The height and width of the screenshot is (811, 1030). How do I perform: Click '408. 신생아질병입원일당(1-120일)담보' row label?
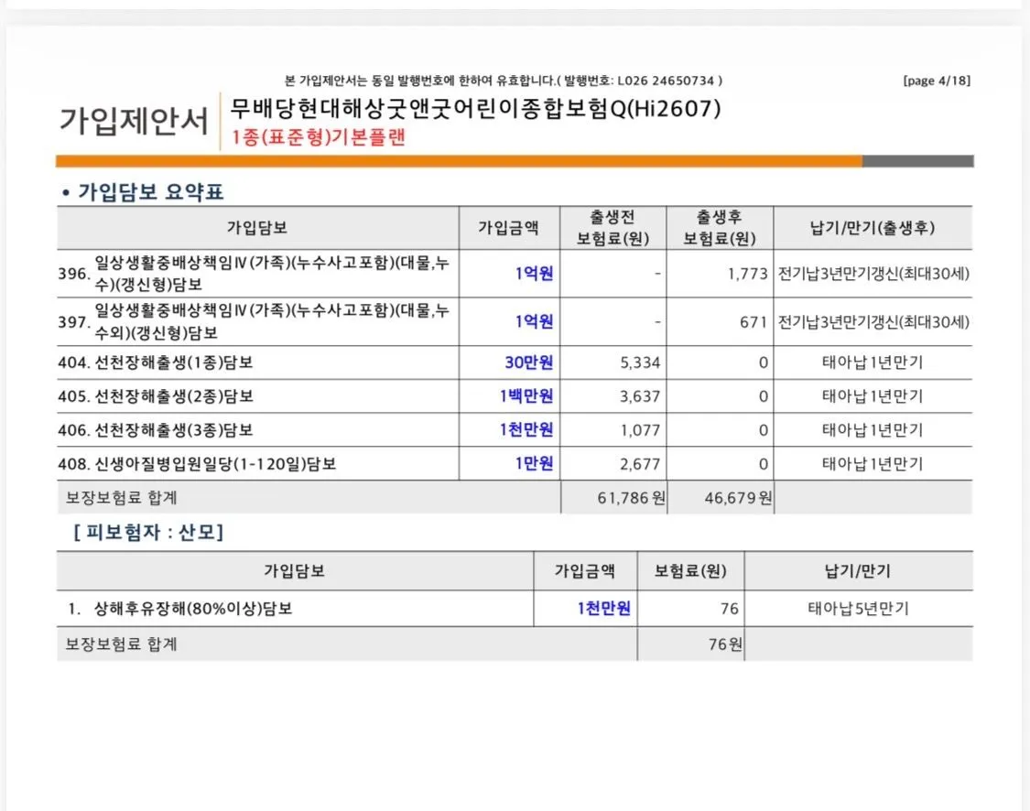[x=197, y=463]
